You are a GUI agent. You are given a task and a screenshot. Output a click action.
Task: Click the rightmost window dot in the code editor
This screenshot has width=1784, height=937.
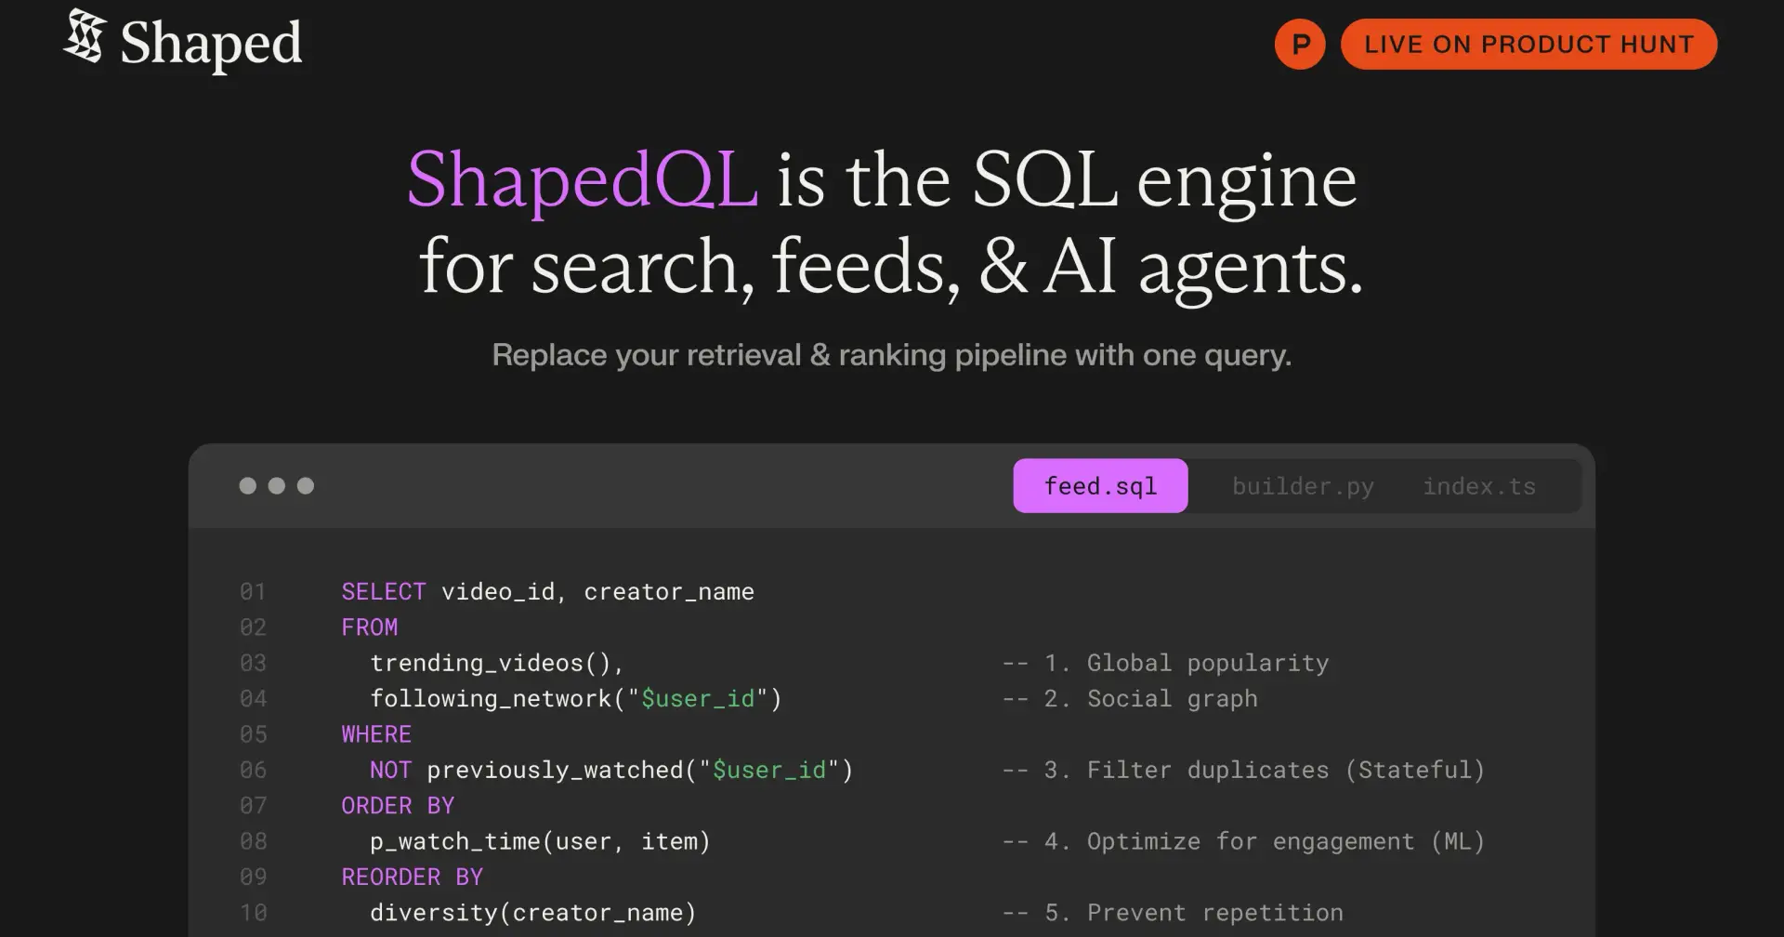click(x=306, y=485)
